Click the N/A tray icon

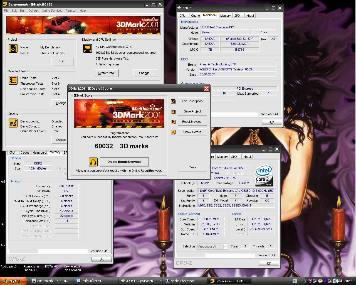click(320, 281)
